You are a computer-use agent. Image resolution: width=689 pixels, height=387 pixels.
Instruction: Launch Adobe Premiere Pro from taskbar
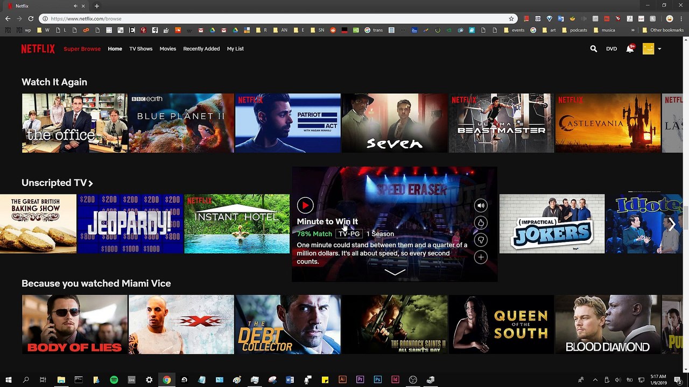pos(360,380)
